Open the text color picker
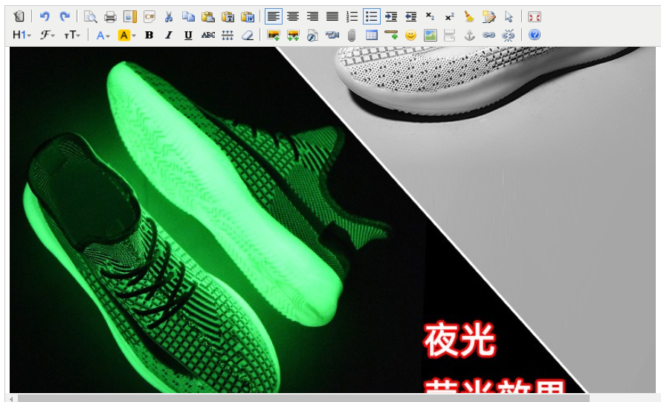 tap(103, 35)
